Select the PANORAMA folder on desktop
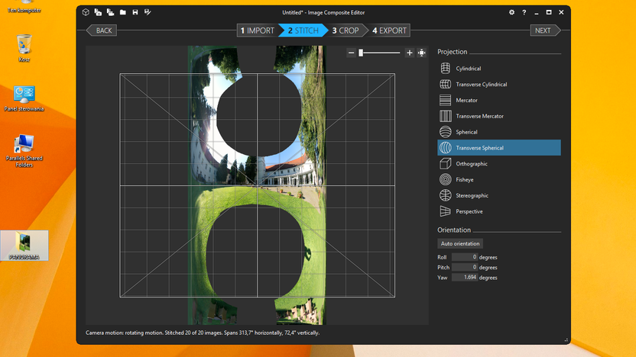Viewport: 636px width, 357px height. pos(24,246)
